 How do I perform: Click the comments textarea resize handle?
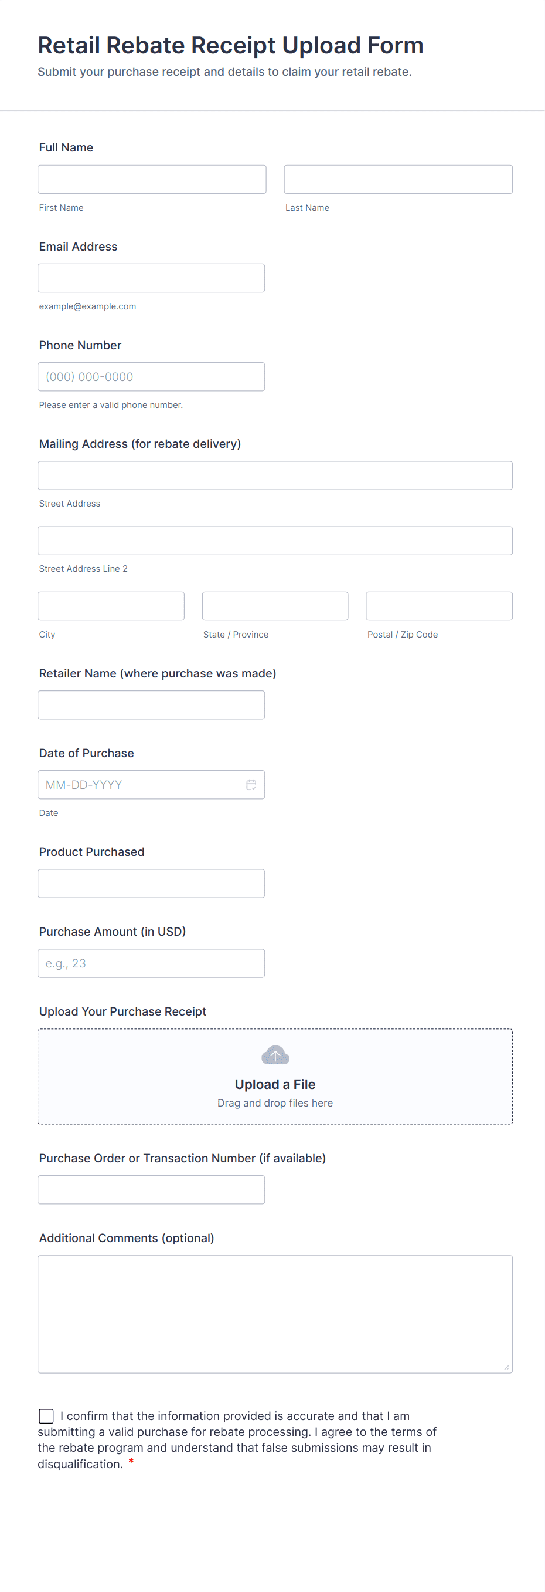[x=507, y=1367]
